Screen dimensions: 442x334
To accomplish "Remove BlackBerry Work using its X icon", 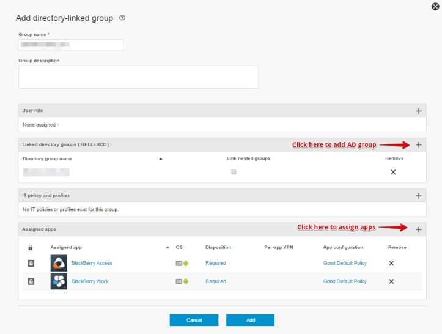I will click(x=391, y=281).
